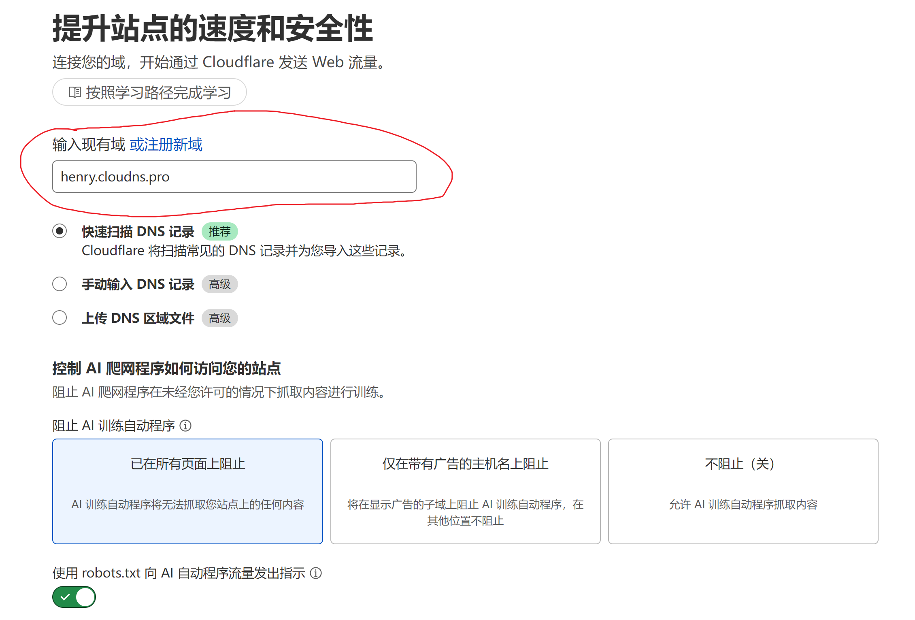915x620 pixels.
Task: Click the book icon on learning path button
Action: tap(74, 92)
